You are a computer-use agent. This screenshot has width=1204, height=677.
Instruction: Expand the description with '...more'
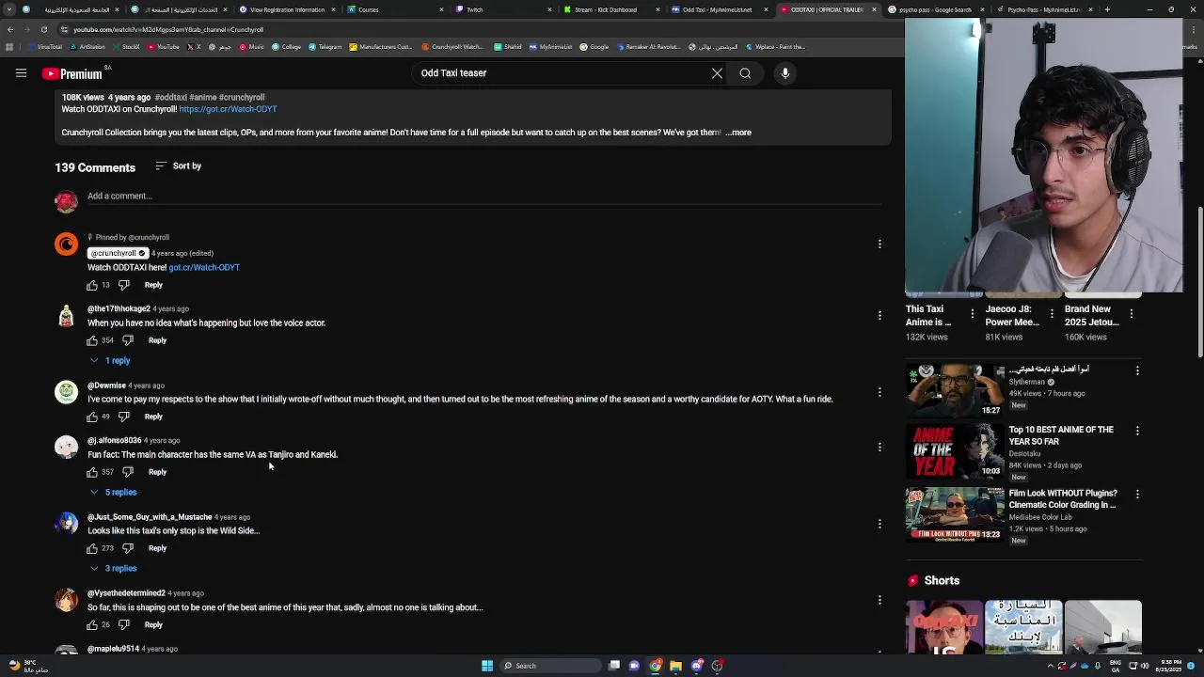click(739, 133)
